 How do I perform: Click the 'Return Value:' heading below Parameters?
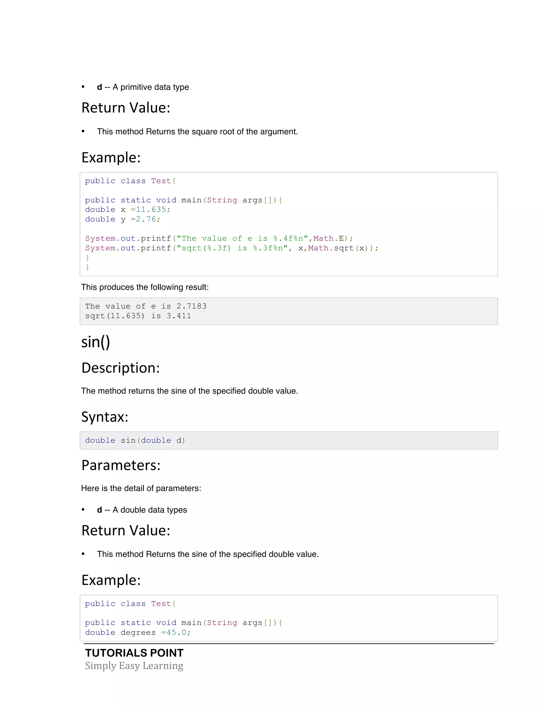pyautogui.click(x=126, y=530)
